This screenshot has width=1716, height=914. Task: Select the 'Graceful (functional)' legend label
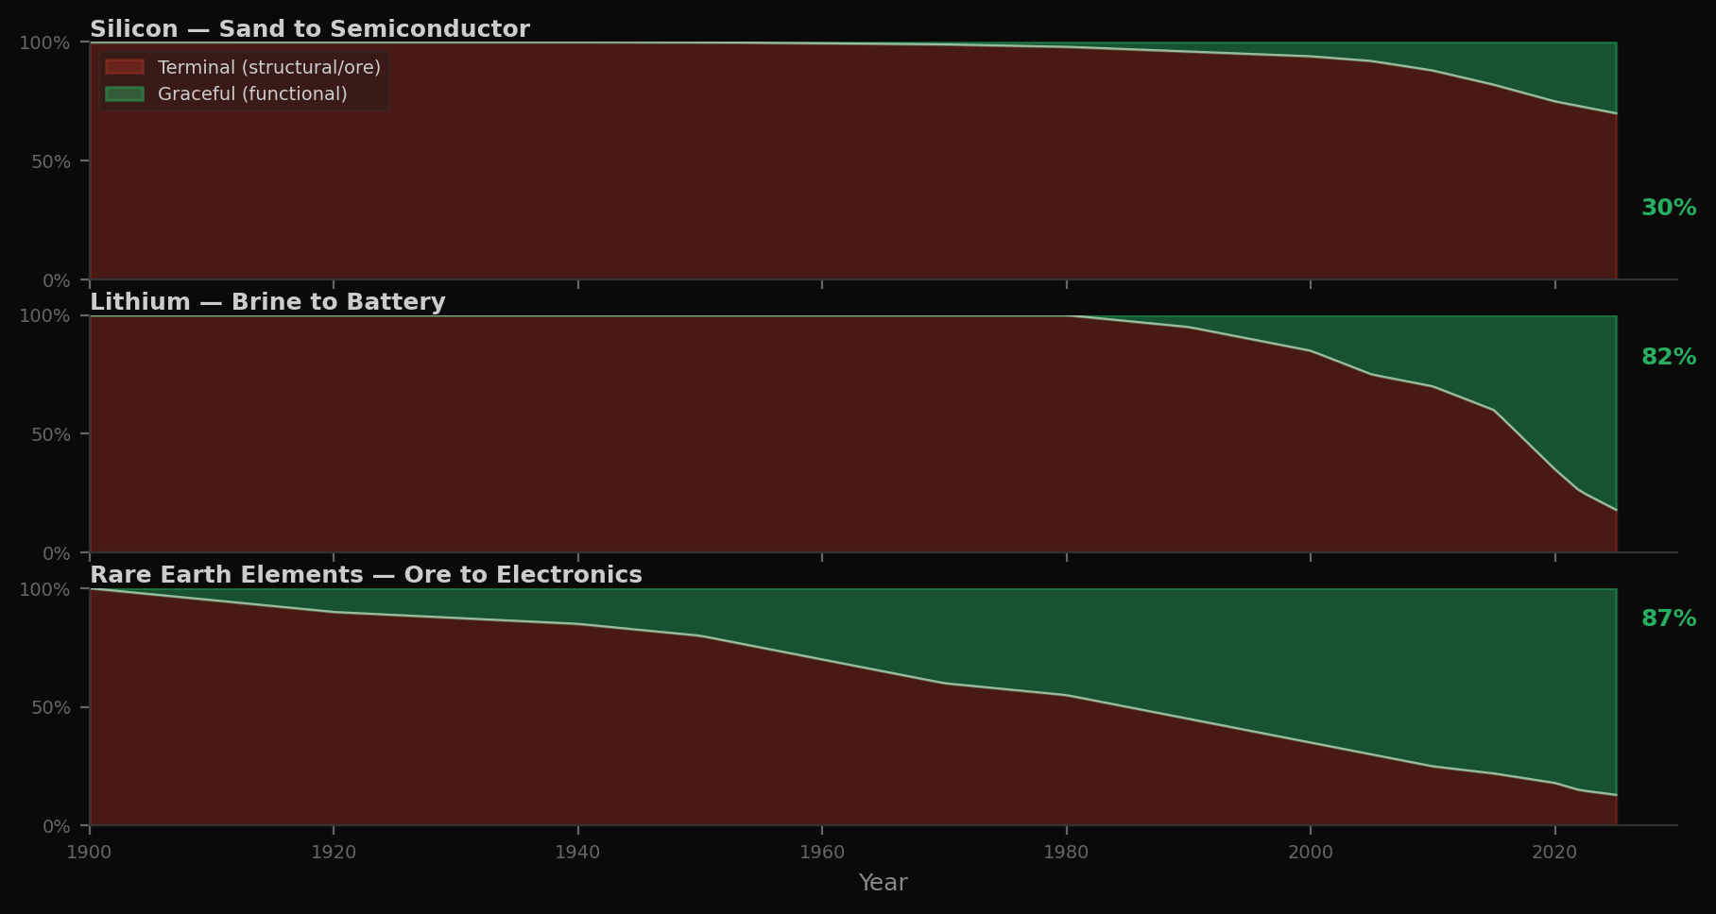[x=251, y=93]
